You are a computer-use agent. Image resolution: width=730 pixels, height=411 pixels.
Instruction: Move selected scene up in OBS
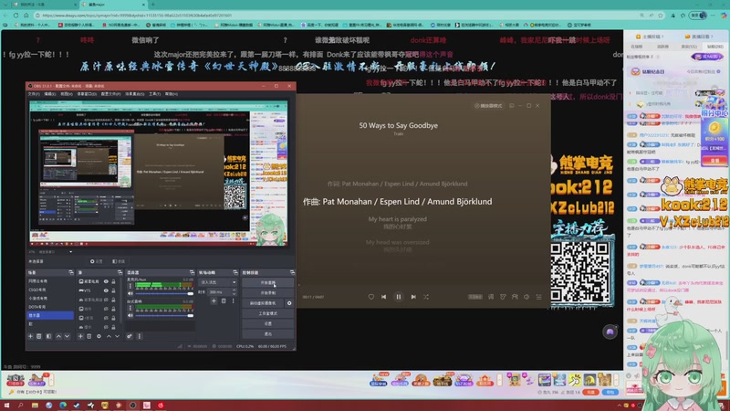pos(58,336)
